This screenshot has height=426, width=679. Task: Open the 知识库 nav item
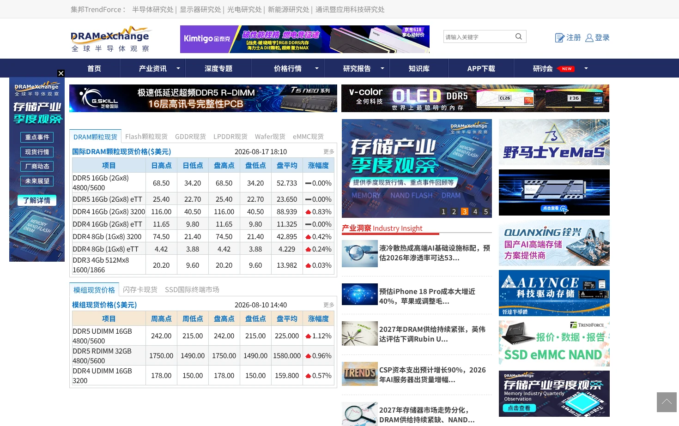(419, 68)
